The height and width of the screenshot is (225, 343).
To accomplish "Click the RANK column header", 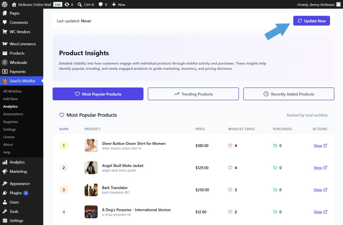I will [64, 129].
